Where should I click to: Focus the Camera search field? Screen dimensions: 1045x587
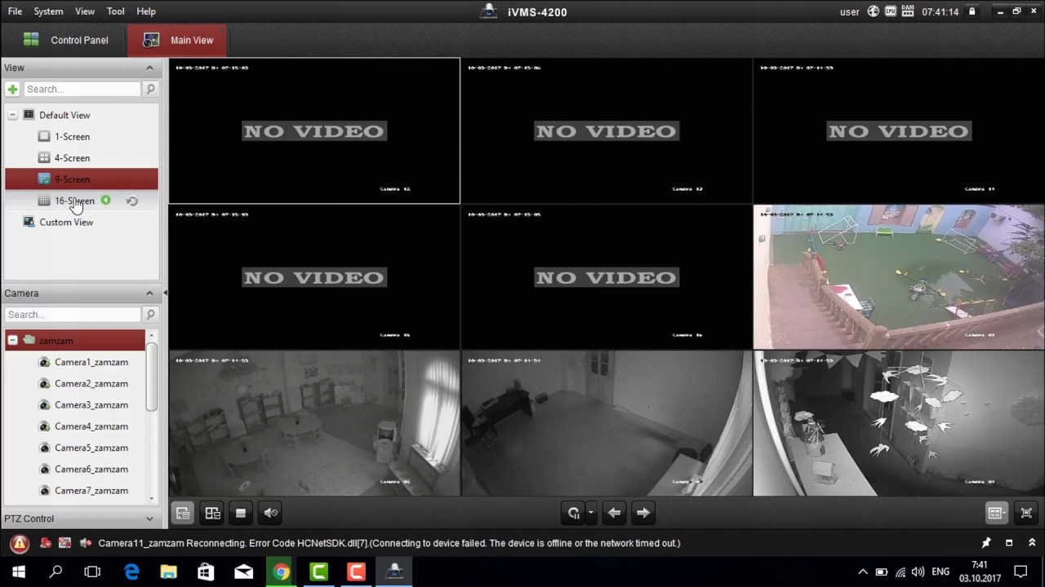[73, 314]
